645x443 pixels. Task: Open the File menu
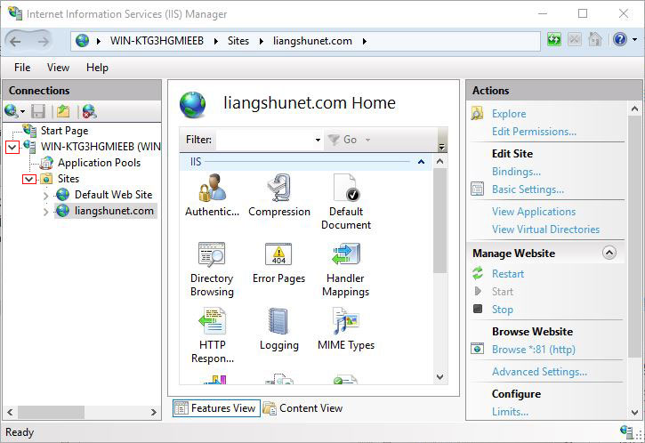click(22, 67)
